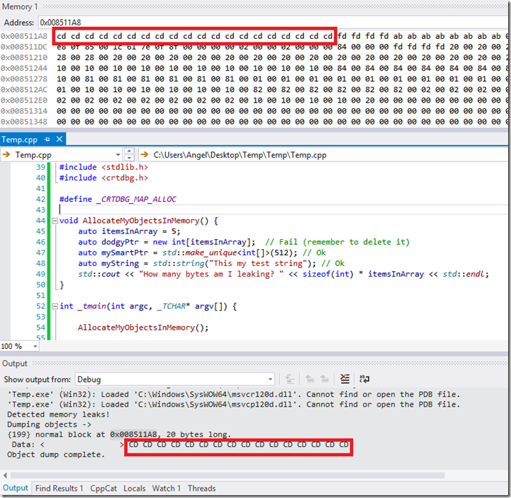The height and width of the screenshot is (498, 511).
Task: Open the Watch 1 tab
Action: pyautogui.click(x=167, y=488)
